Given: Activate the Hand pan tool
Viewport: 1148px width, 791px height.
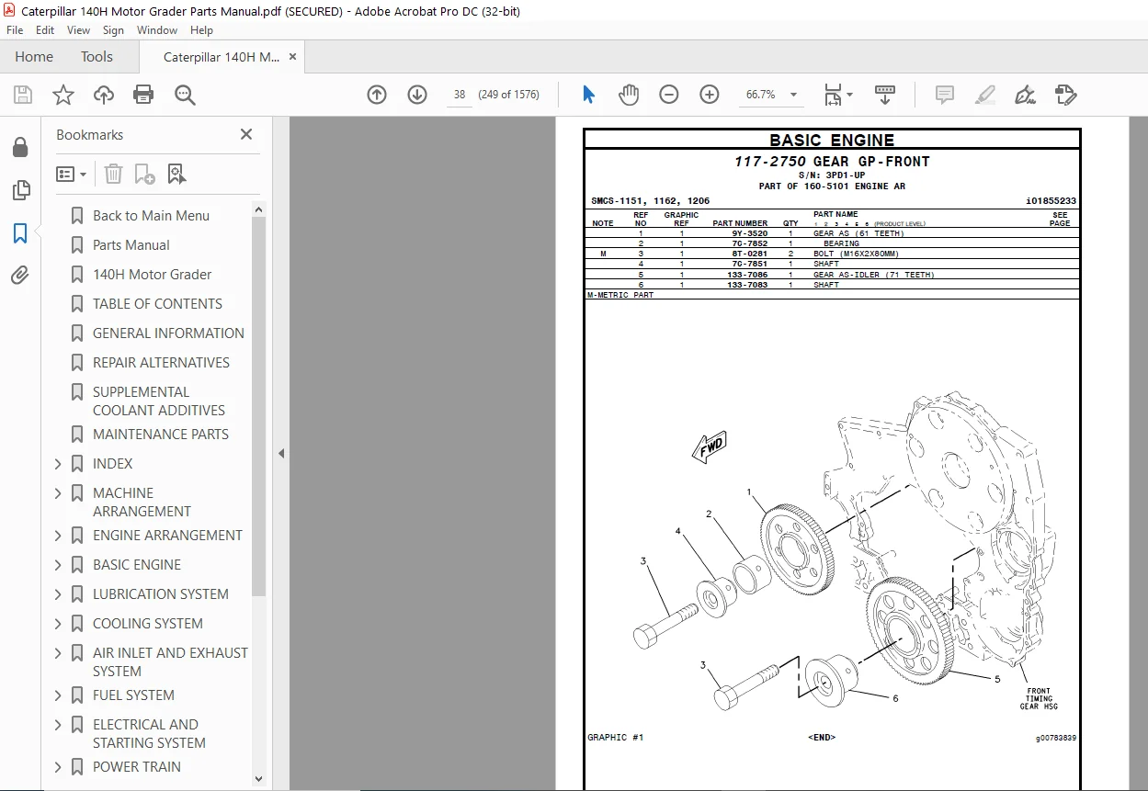Looking at the screenshot, I should pos(629,95).
